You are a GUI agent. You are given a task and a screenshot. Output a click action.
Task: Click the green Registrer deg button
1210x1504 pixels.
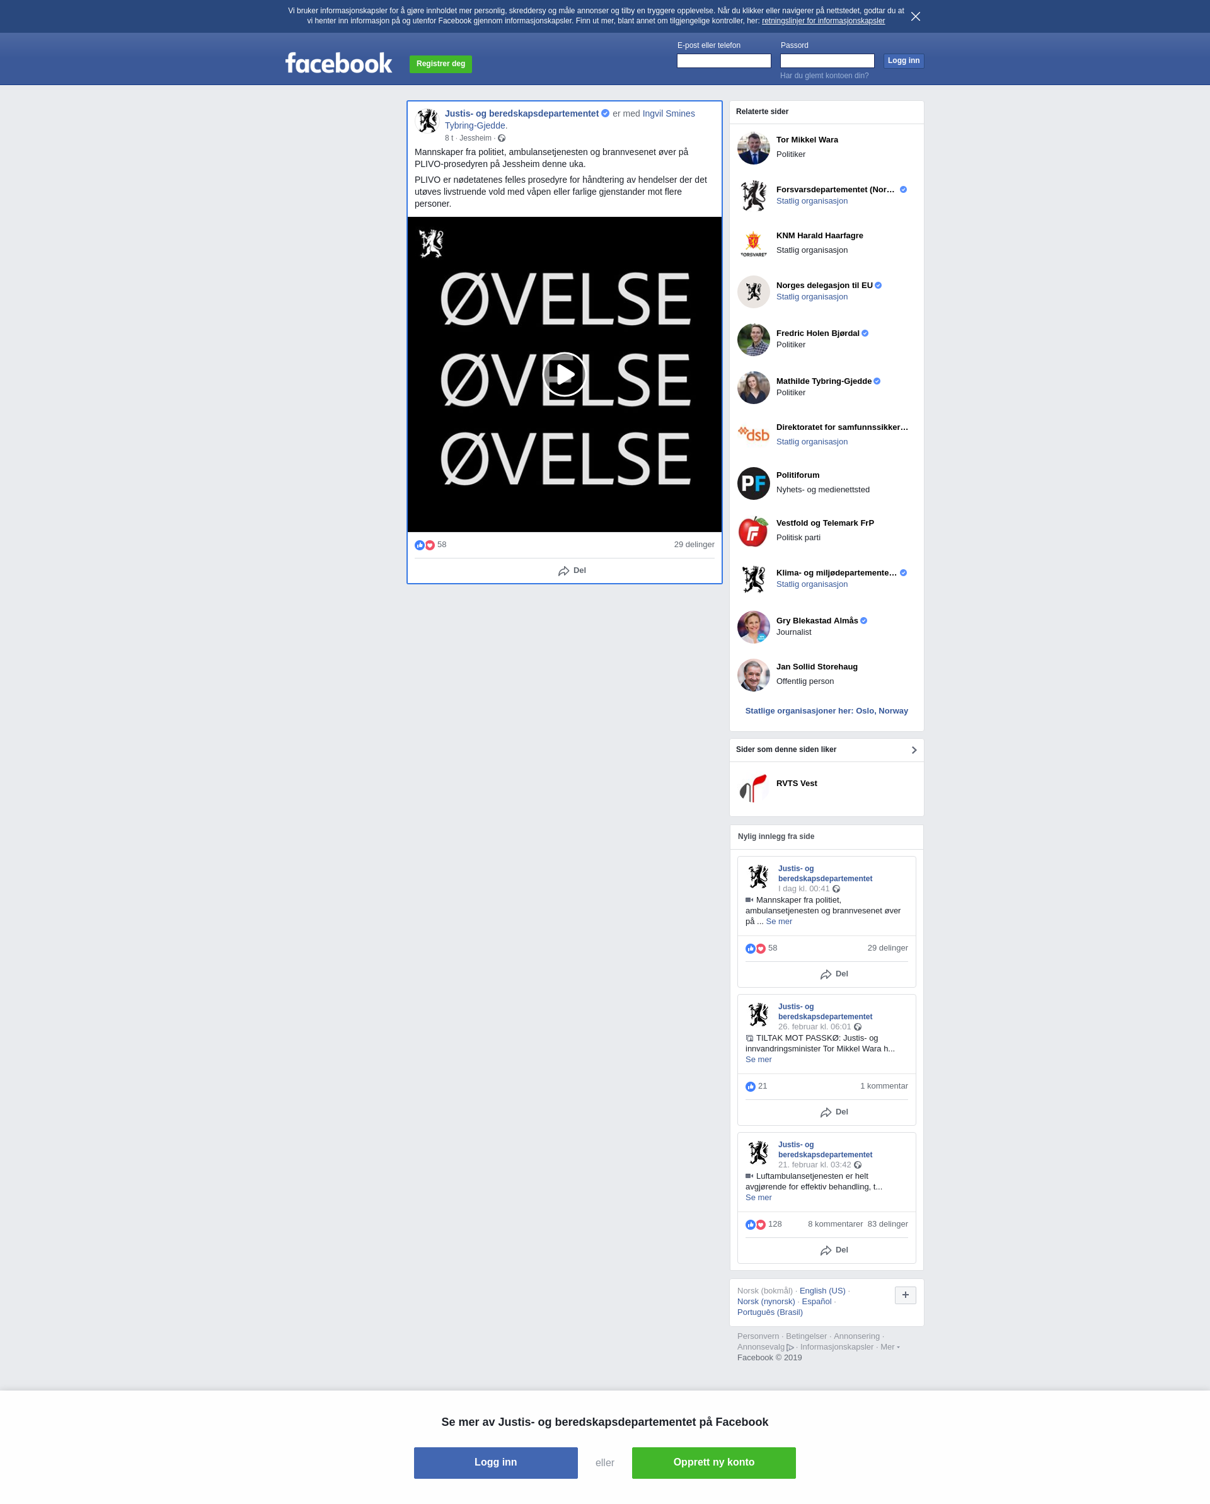pyautogui.click(x=440, y=64)
